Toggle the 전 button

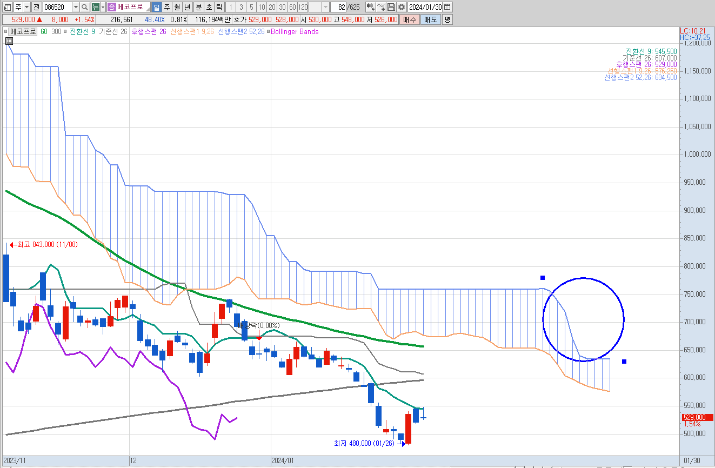36,7
